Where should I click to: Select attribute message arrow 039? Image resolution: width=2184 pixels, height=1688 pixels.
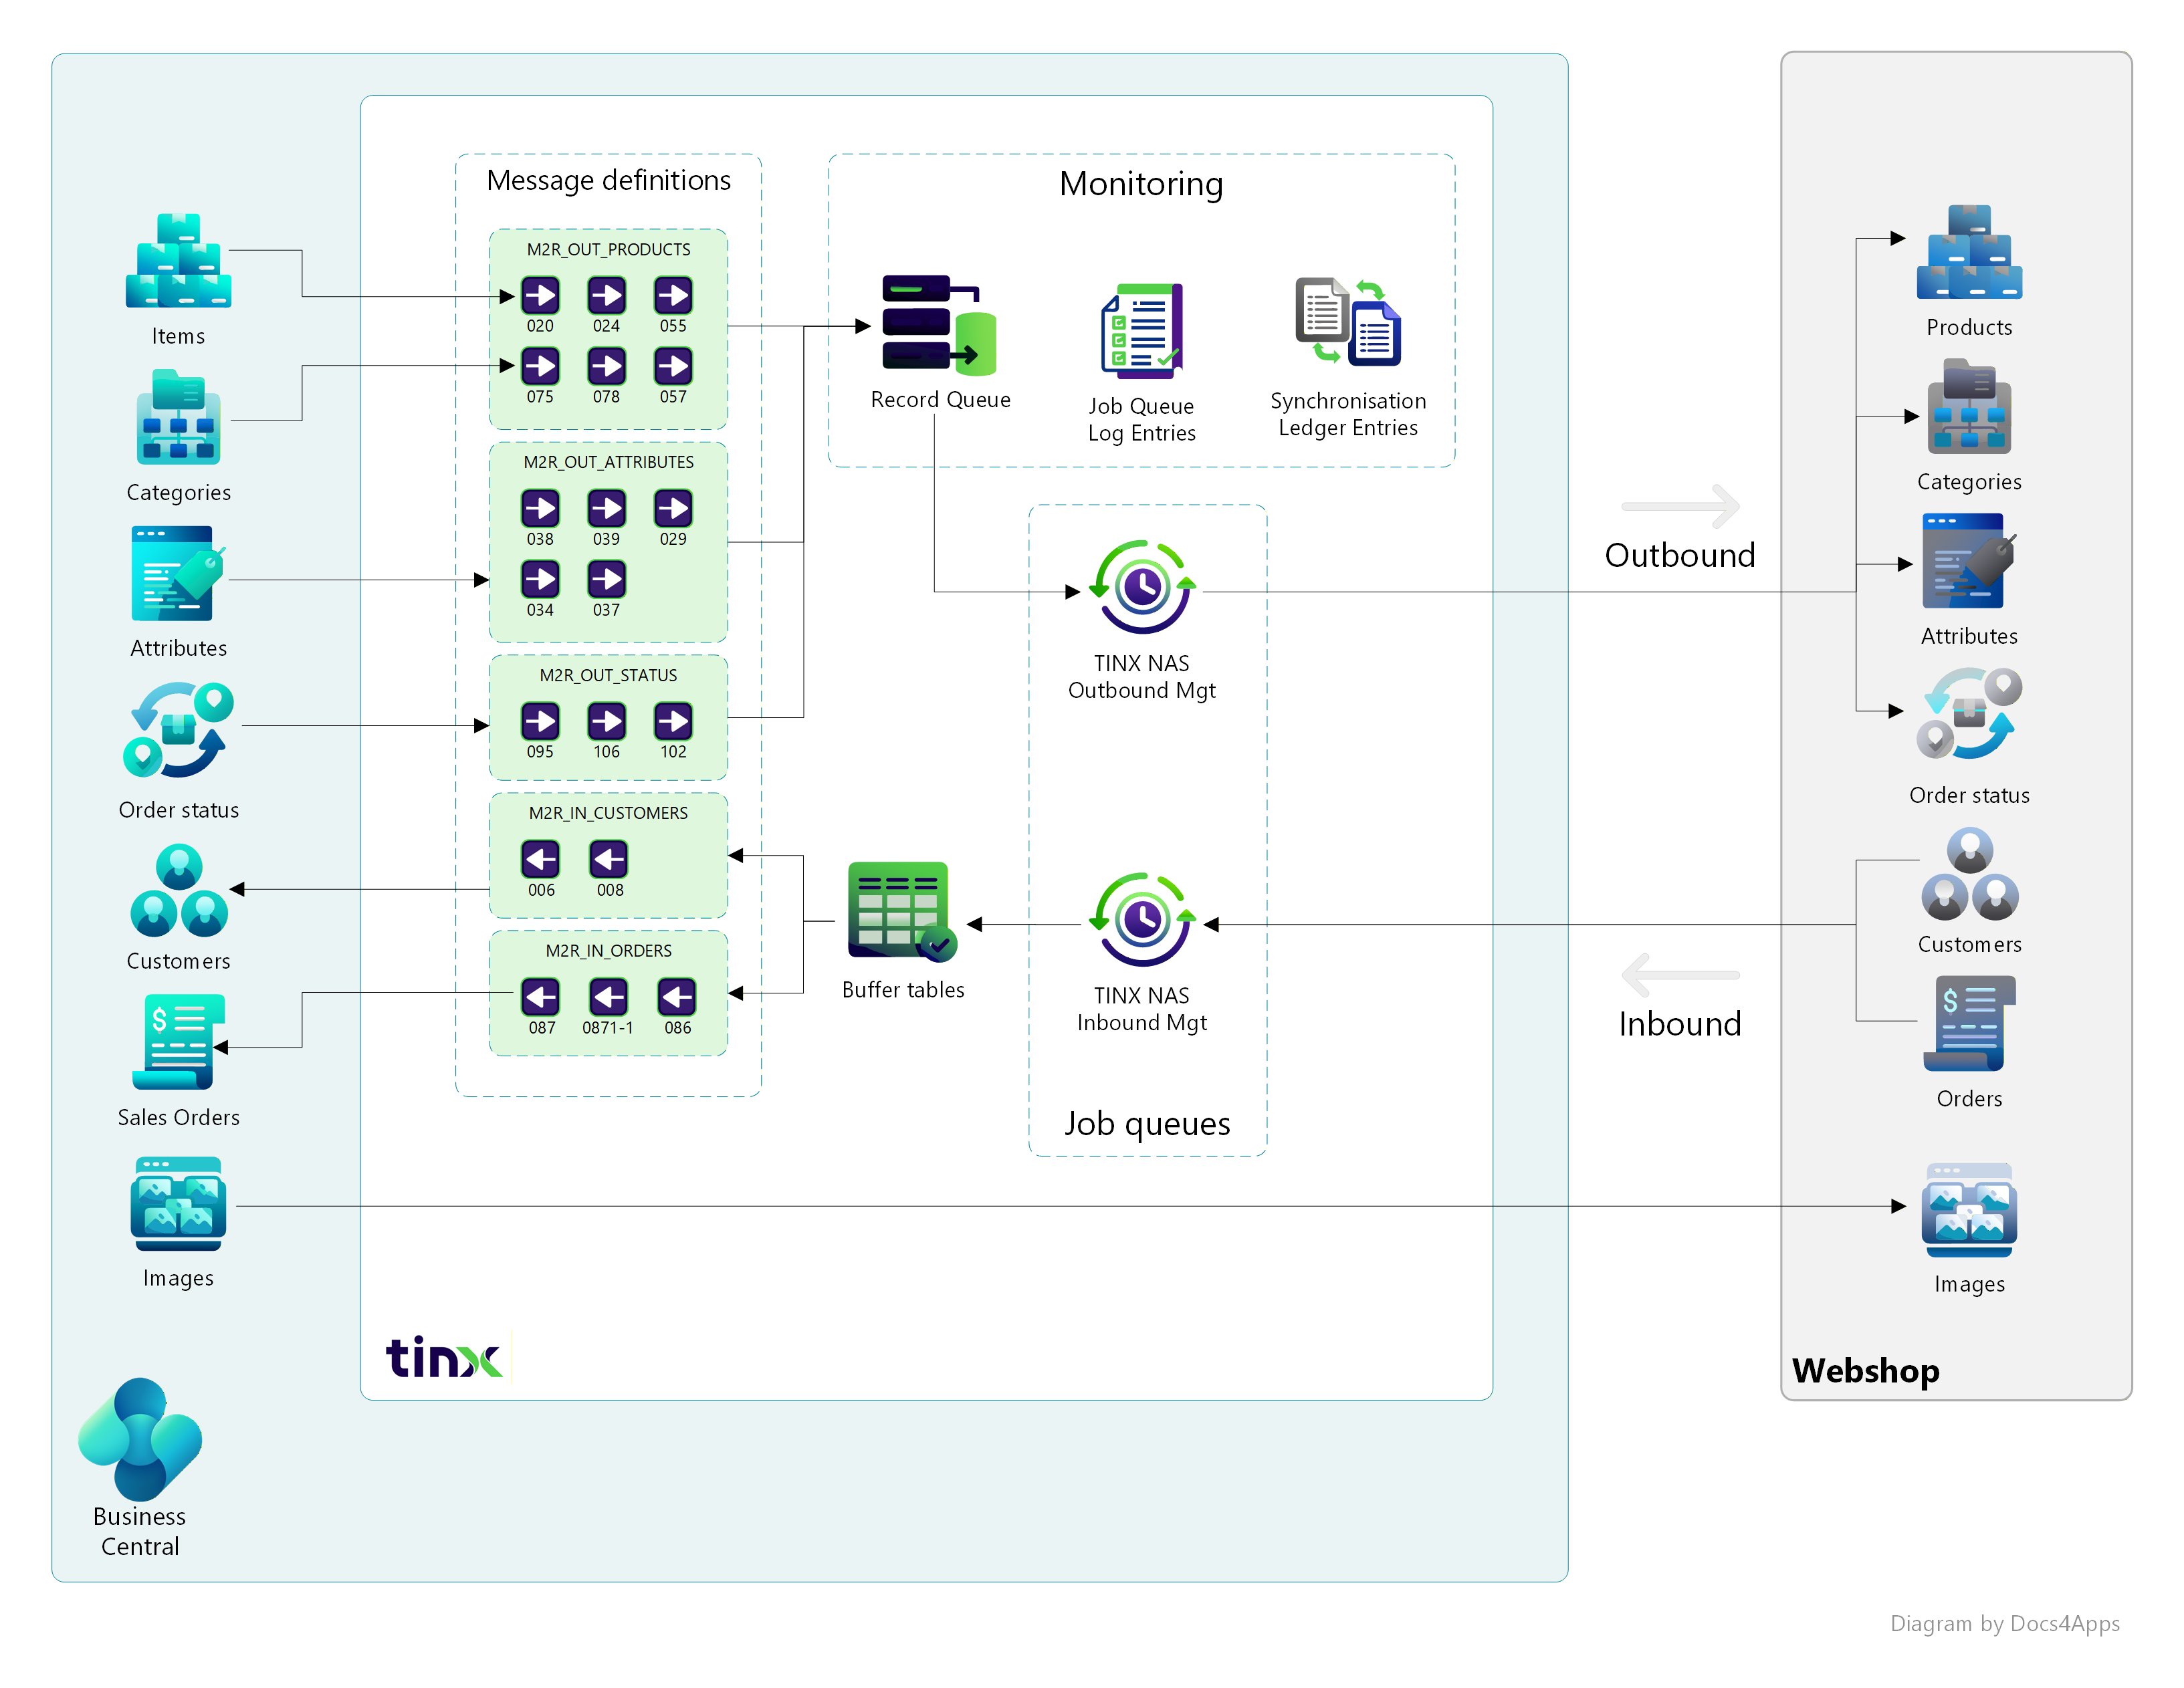pyautogui.click(x=606, y=508)
